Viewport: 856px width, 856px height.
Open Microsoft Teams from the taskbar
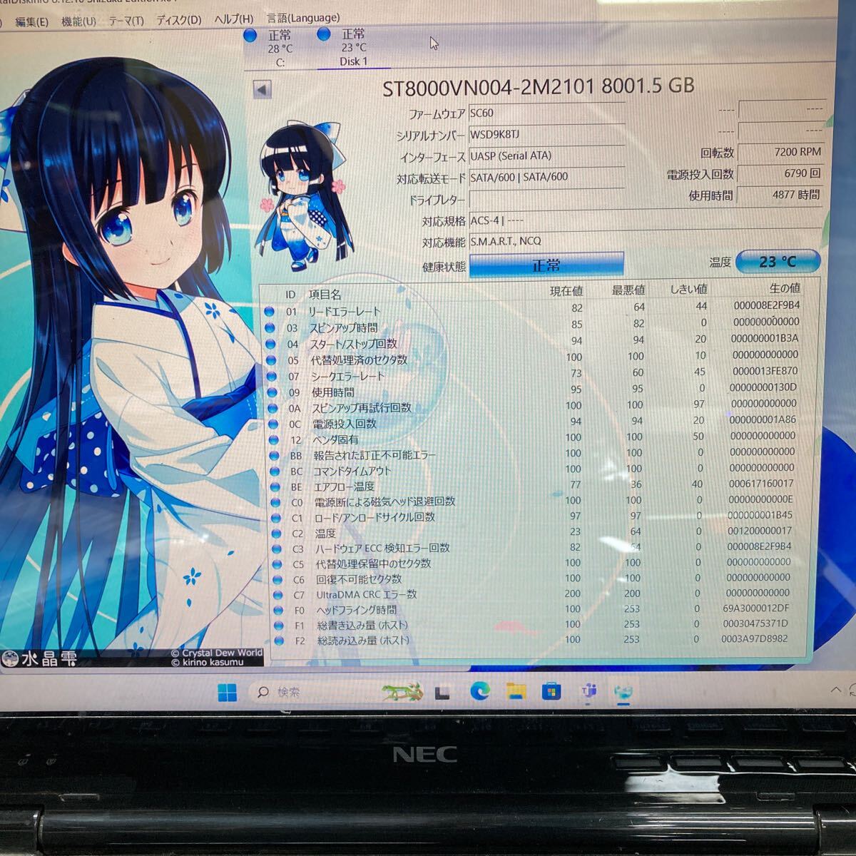588,691
